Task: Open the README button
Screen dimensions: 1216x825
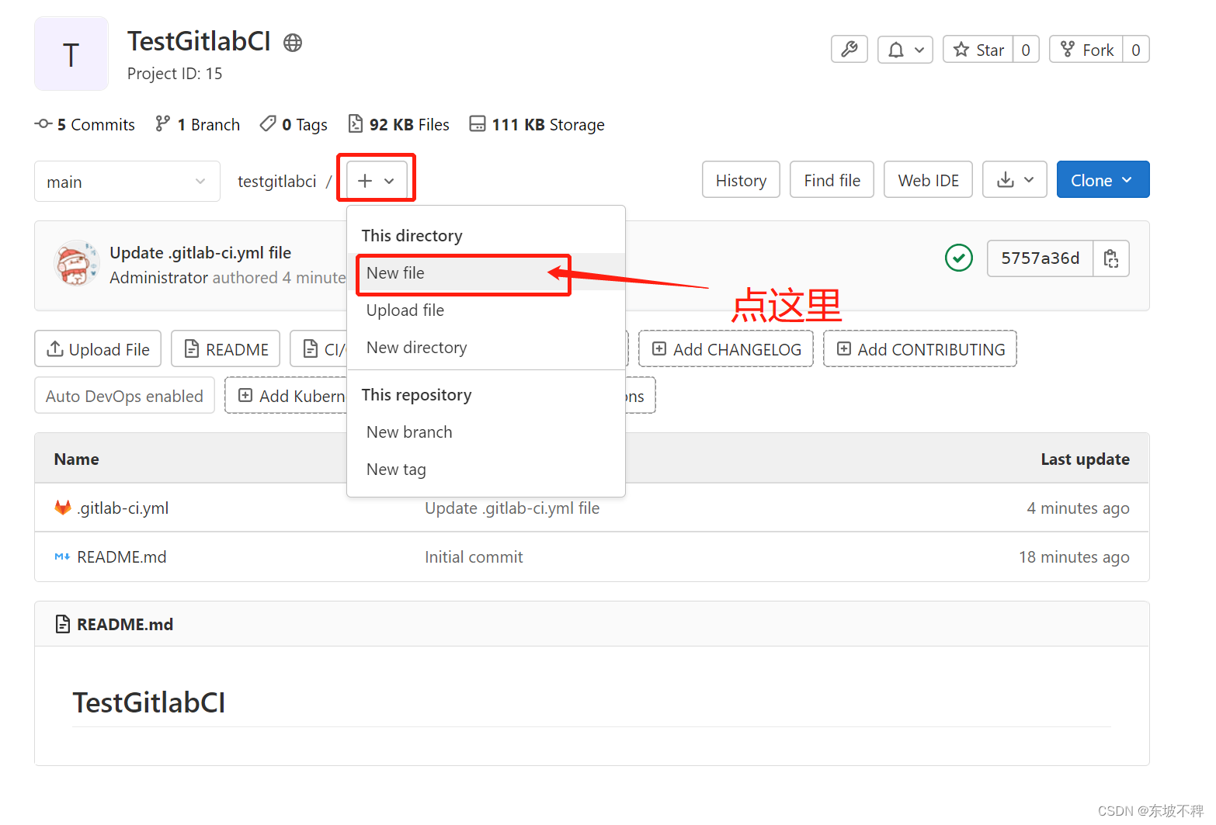Action: pos(225,349)
